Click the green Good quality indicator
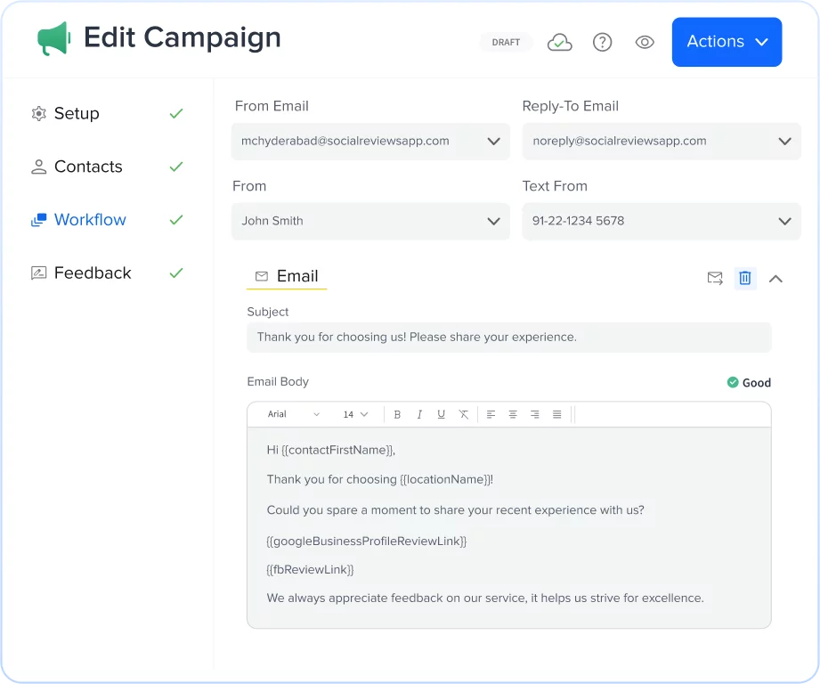Image resolution: width=820 pixels, height=684 pixels. (x=749, y=382)
